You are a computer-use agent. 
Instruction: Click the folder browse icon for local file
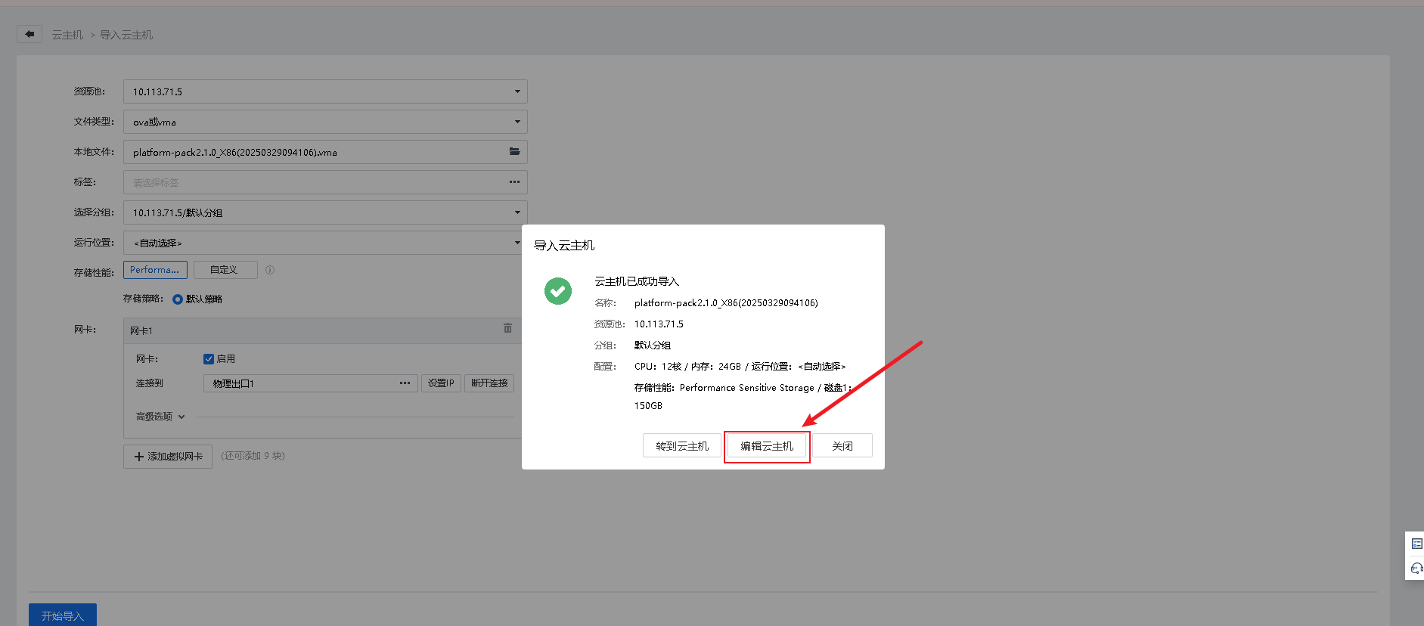[514, 152]
